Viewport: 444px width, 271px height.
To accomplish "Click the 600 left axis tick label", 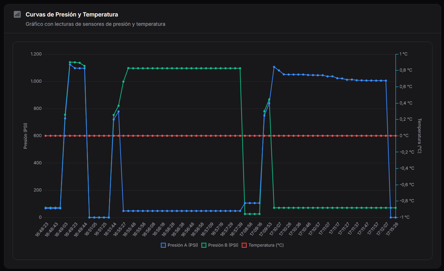I will pos(38,136).
